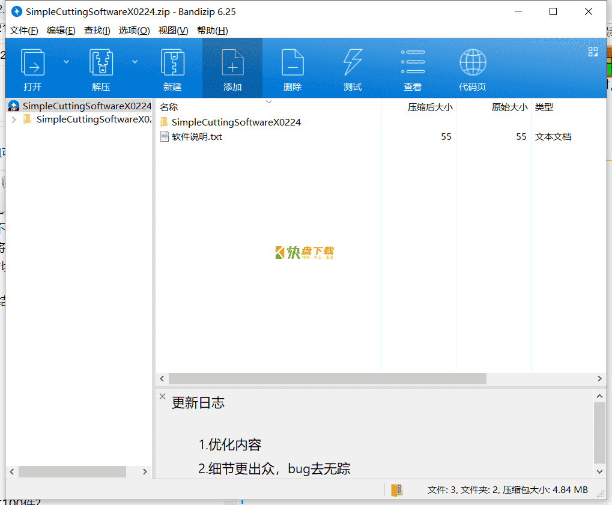This screenshot has height=505, width=612.
Task: Select SimpleCuttingSoftwareX02 subfolder in tree
Action: click(94, 119)
